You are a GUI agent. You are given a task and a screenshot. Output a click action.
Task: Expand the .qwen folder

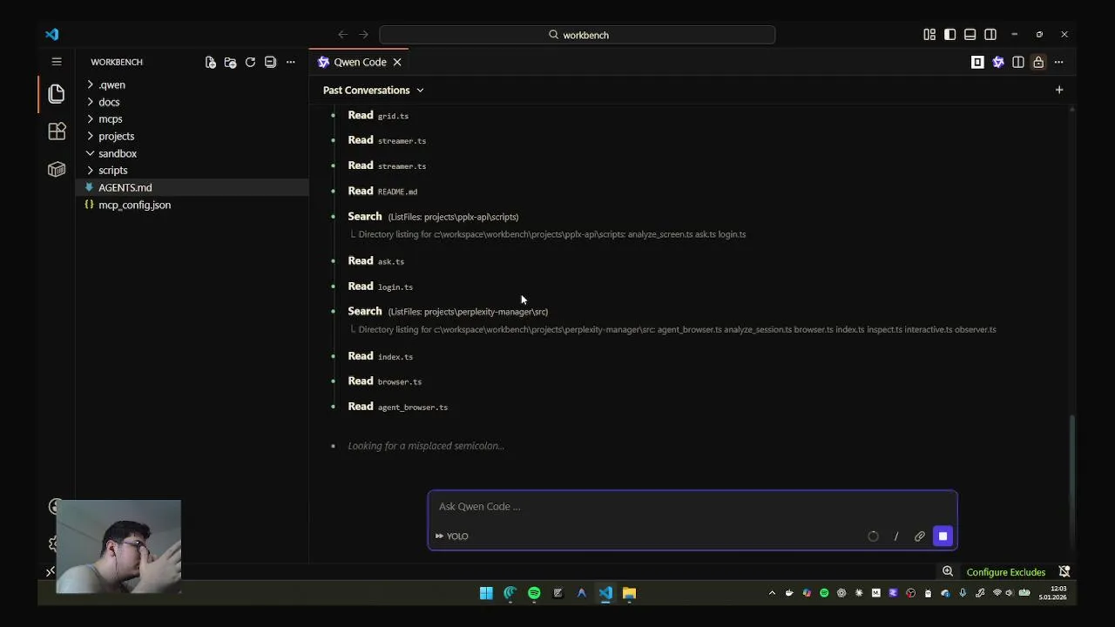pos(192,84)
